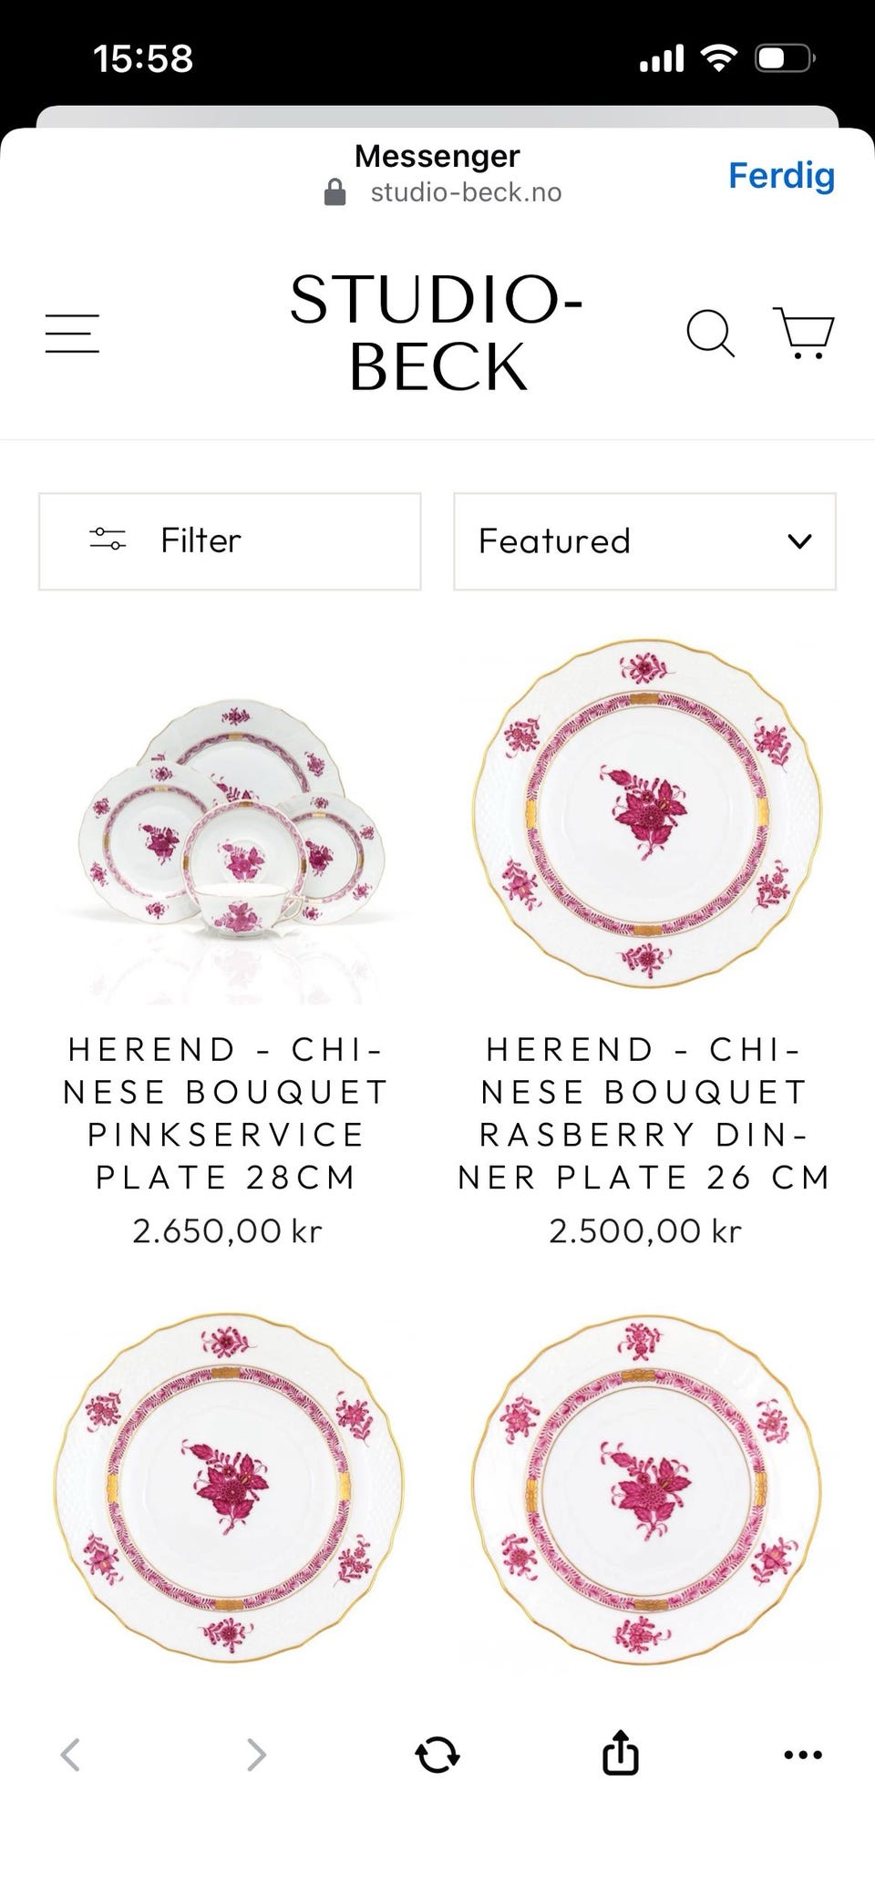The image size is (875, 1894).
Task: Tap the padlock icon beside studio-beck.no
Action: [335, 192]
